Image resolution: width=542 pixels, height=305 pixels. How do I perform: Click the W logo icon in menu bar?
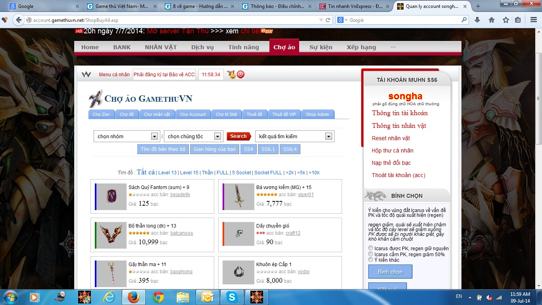[x=86, y=75]
